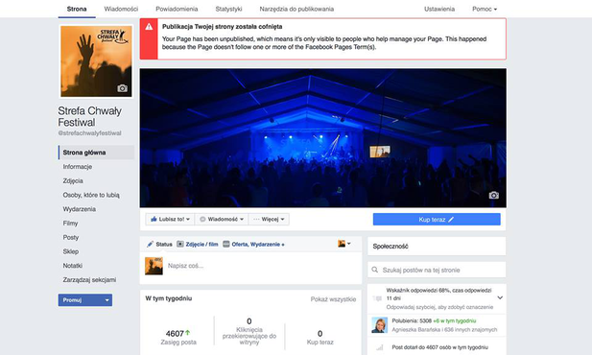
Task: Open the Statystyki tab
Action: click(228, 9)
